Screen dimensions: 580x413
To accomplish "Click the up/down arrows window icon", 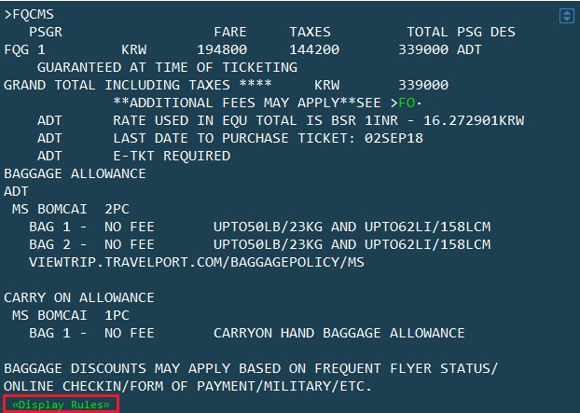I will click(x=567, y=16).
